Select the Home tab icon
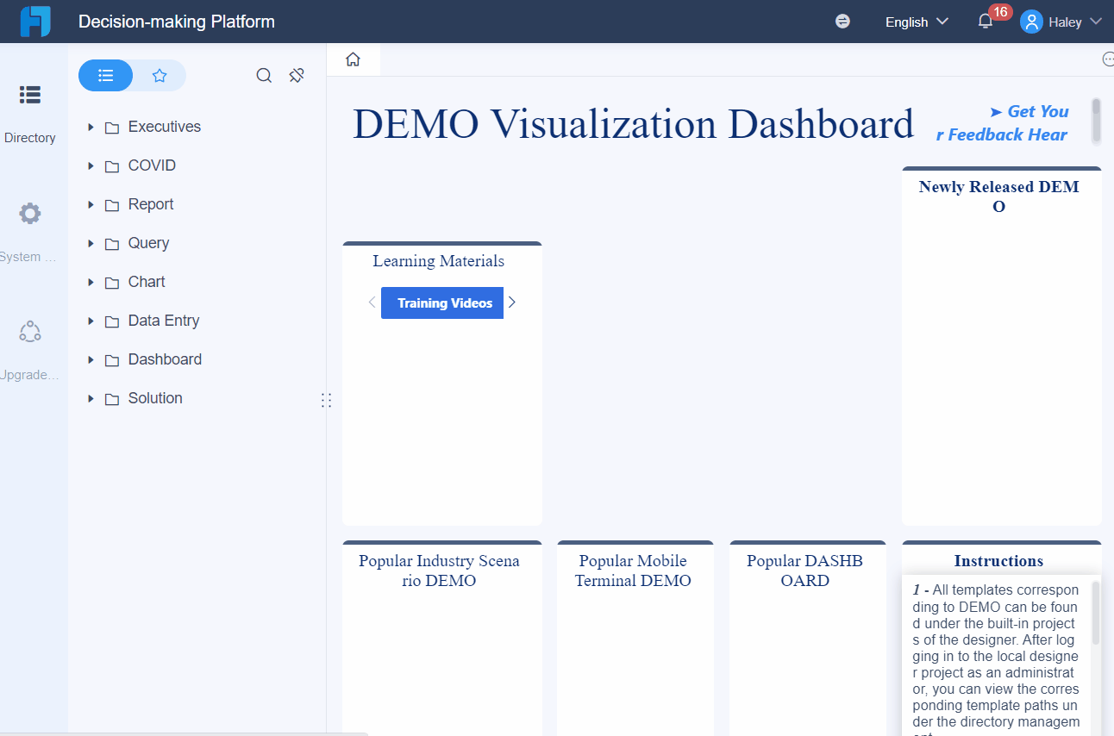1114x736 pixels. [353, 59]
